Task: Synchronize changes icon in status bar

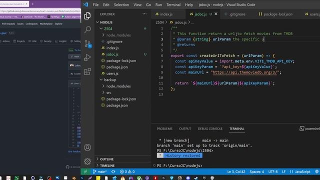Action: [113, 171]
